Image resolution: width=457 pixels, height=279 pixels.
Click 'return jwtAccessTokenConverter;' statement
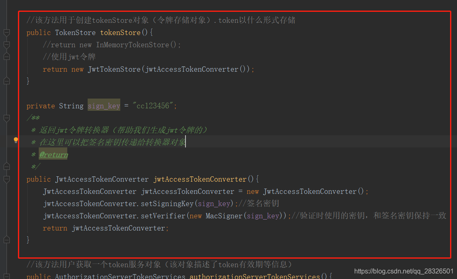pyautogui.click(x=106, y=228)
